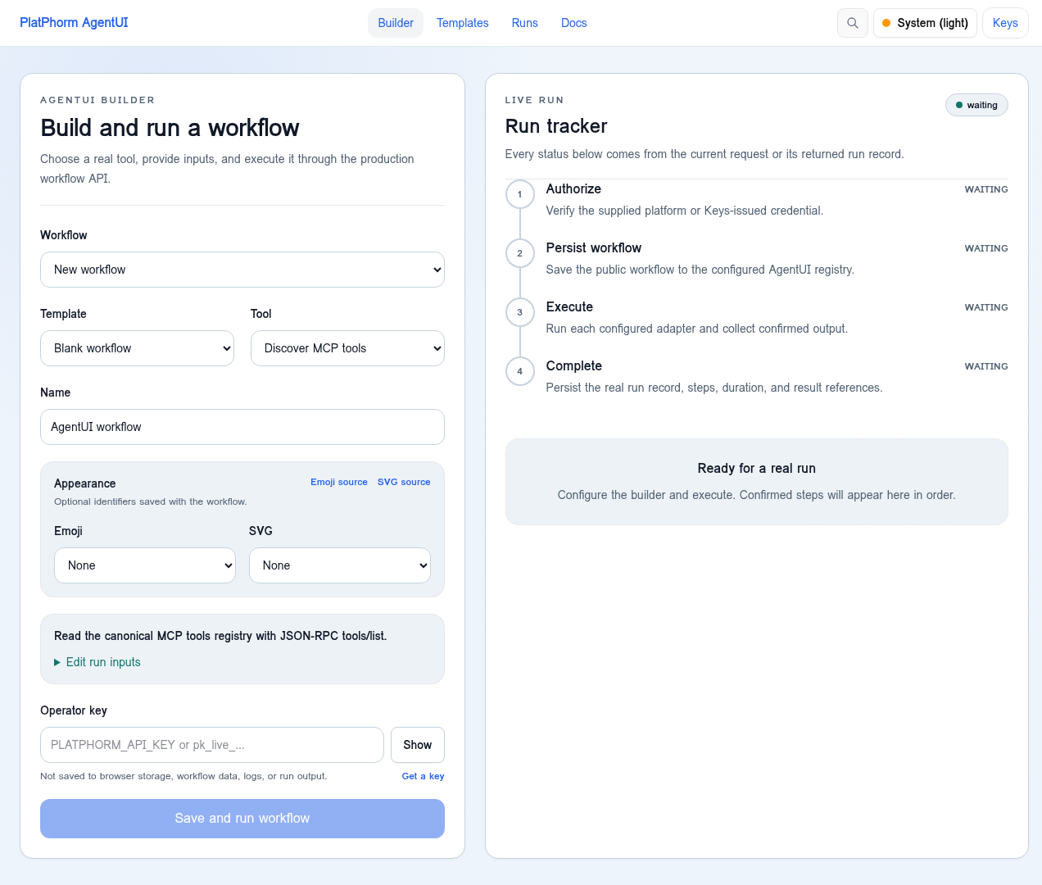The image size is (1042, 885).
Task: Click step 3 Execute circle
Action: pyautogui.click(x=520, y=312)
